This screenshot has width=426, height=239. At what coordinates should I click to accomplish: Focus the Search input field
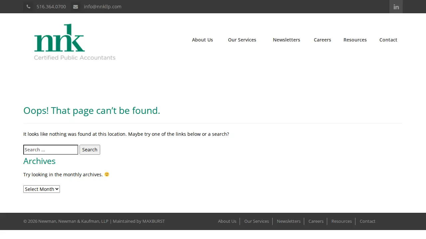tap(51, 150)
